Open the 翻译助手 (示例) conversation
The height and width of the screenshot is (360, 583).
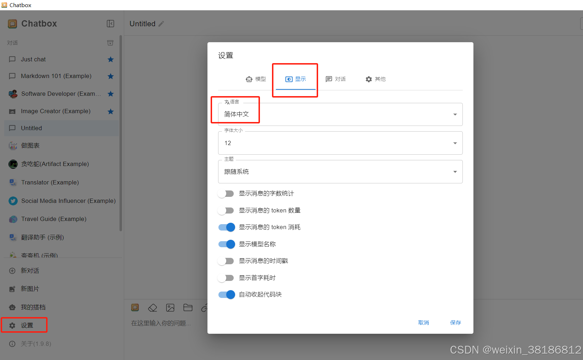tap(61, 237)
